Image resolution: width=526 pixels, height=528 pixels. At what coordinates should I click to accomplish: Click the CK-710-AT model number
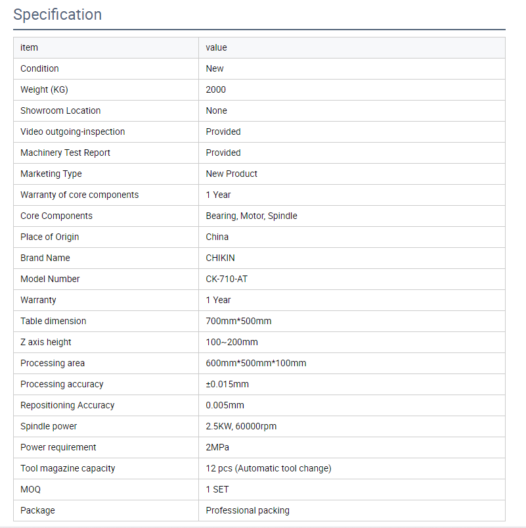point(227,279)
